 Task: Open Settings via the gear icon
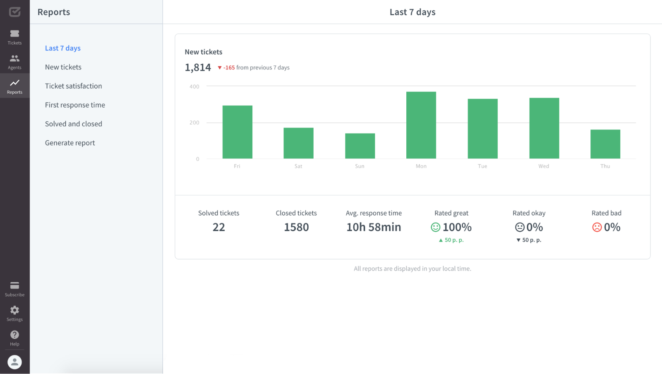click(x=14, y=310)
